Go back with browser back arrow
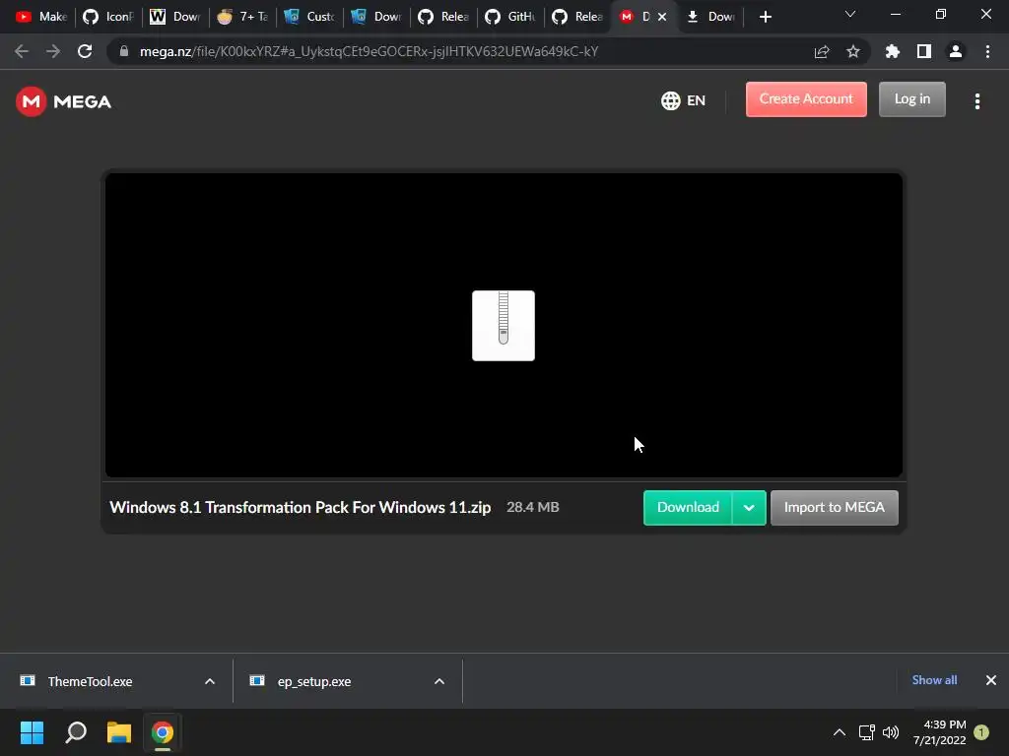 pos(22,51)
